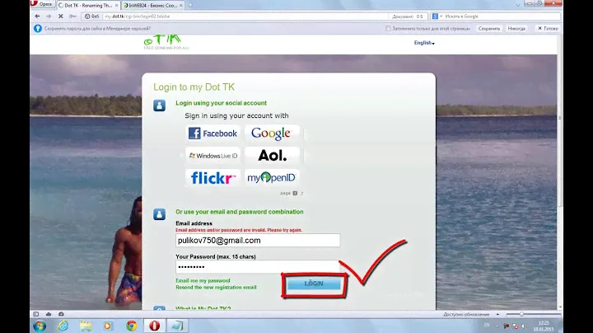Sign in using the Flickr logo

[x=213, y=177]
